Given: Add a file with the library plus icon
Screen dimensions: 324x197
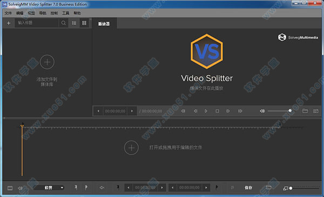Looking at the screenshot, I should [9, 23].
